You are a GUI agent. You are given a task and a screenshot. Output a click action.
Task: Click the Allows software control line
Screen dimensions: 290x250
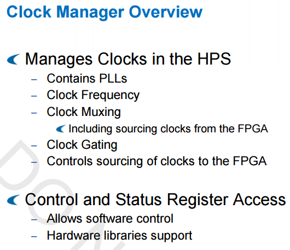(x=110, y=219)
